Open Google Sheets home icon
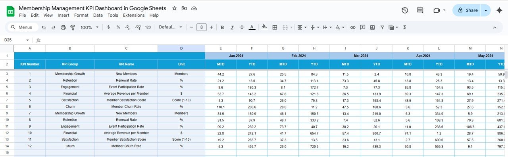508x157 pixels. pyautogui.click(x=10, y=11)
